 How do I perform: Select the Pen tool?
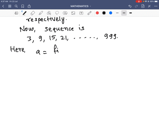click(x=25, y=13)
